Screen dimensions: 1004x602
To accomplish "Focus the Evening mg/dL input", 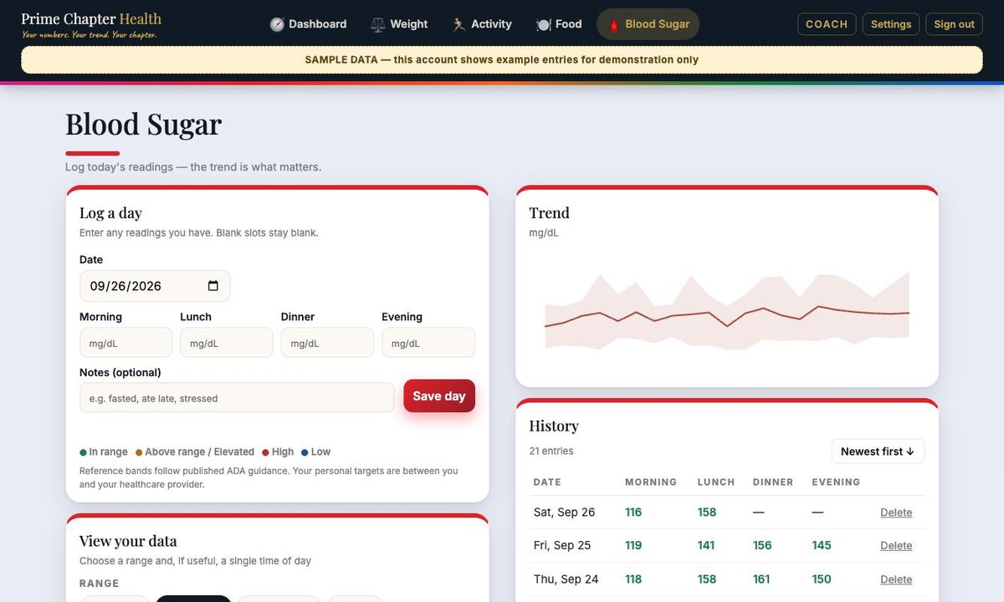I will (428, 343).
